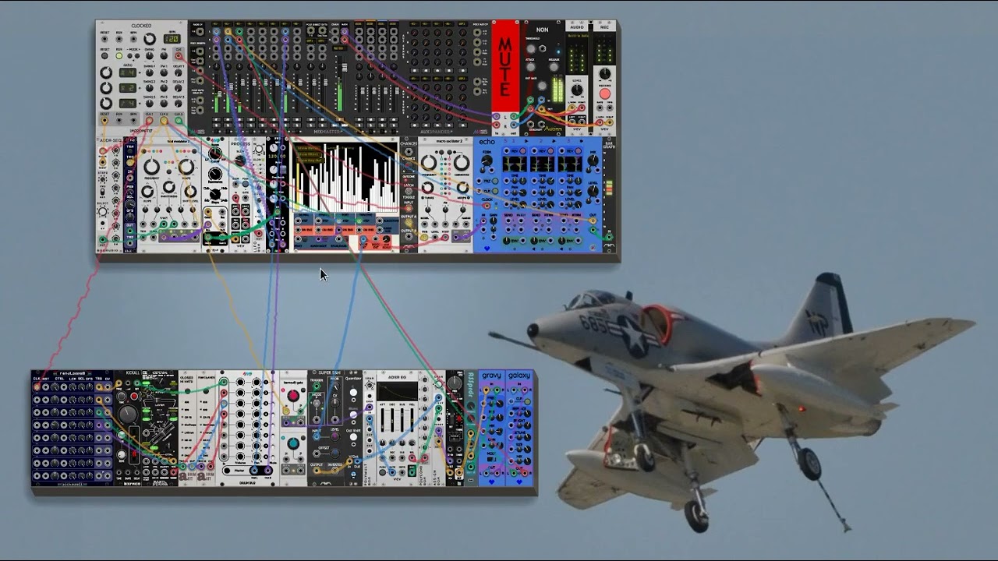Click the THRESHOLD knob on NON module
Viewport: 998px width, 561px height.
(531, 49)
